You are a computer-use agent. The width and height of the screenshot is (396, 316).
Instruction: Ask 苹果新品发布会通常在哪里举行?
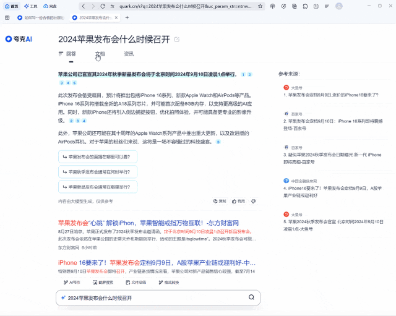pos(98,187)
